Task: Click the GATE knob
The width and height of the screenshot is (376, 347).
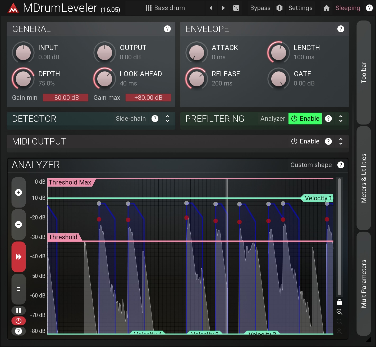Action: coord(279,79)
